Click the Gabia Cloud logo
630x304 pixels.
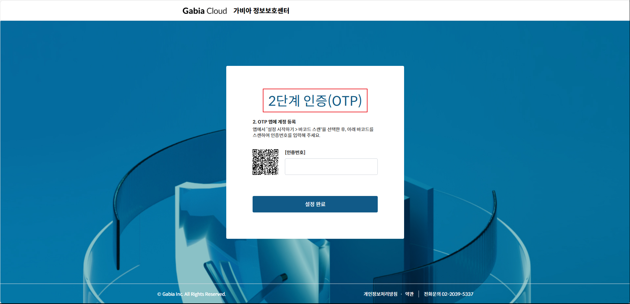point(205,11)
